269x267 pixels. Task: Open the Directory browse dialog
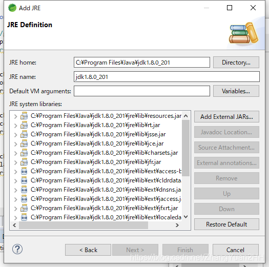[236, 63]
